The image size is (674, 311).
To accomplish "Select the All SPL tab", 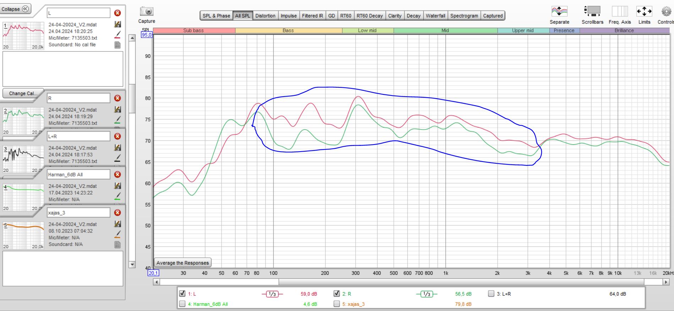I will coord(243,16).
